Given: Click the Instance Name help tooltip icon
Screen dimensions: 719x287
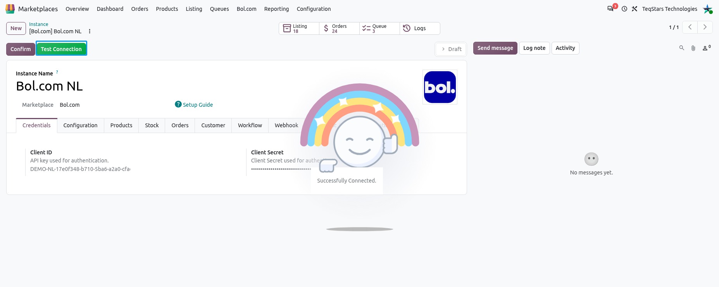Looking at the screenshot, I should (57, 72).
